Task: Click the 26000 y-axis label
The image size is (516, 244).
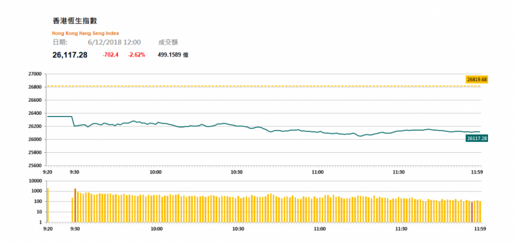Action: click(36, 140)
